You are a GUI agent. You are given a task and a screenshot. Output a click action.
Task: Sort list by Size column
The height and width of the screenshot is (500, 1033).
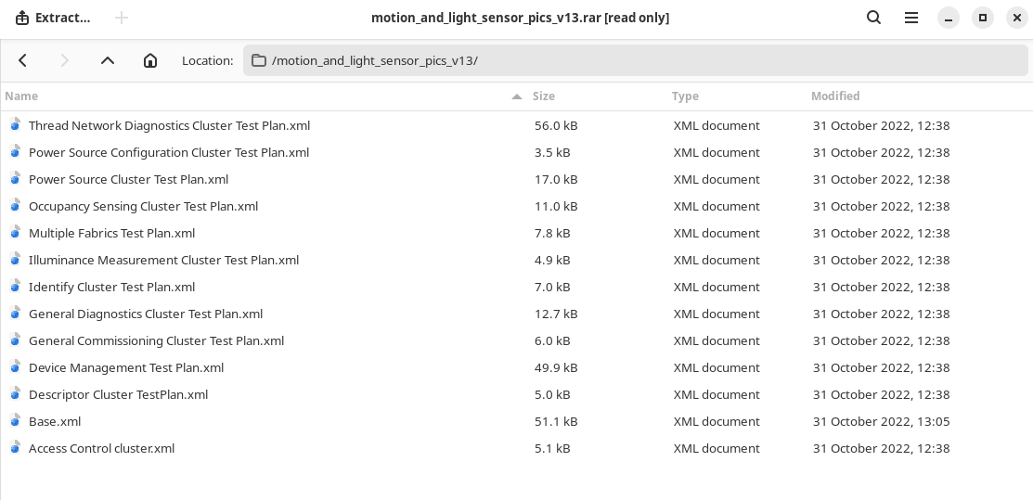pyautogui.click(x=544, y=96)
